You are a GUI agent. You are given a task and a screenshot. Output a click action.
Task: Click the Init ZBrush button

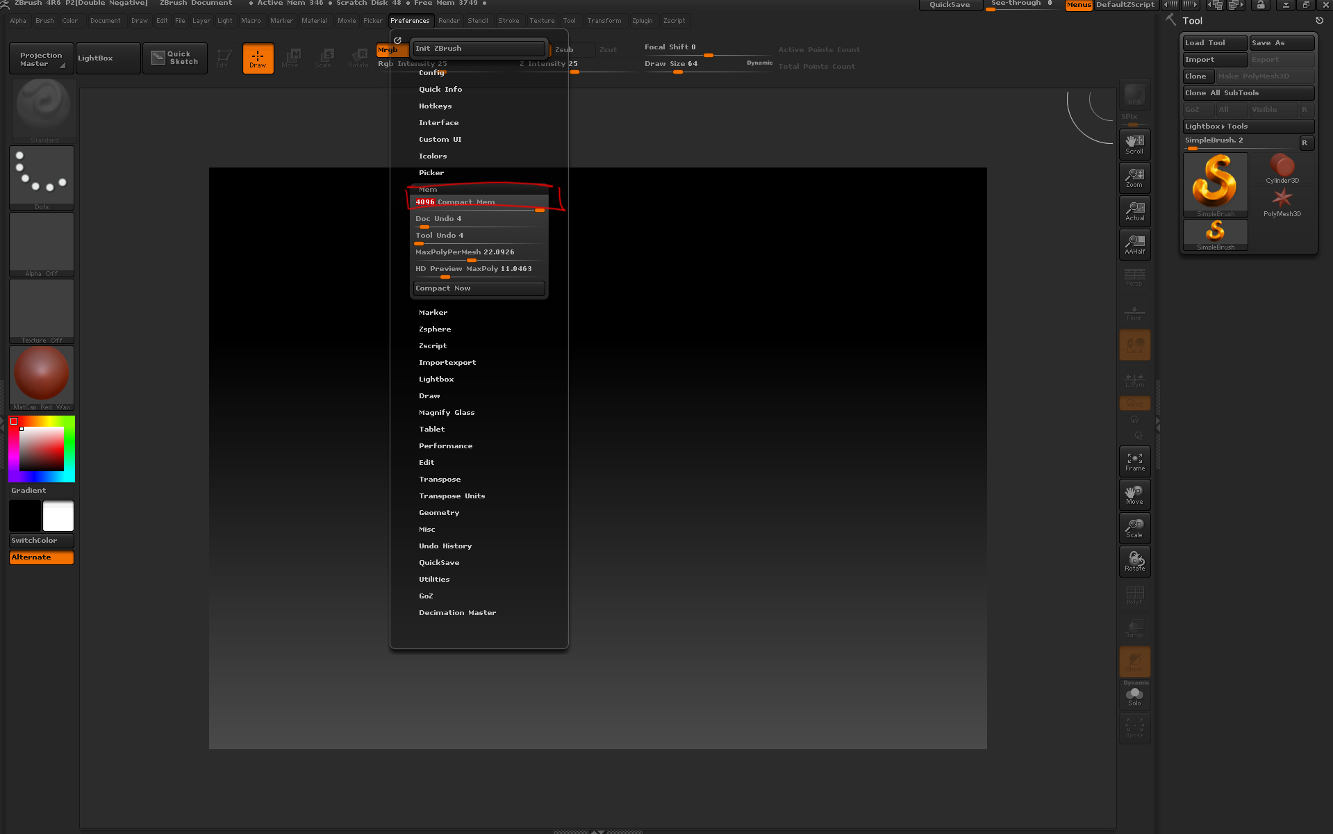pyautogui.click(x=479, y=49)
